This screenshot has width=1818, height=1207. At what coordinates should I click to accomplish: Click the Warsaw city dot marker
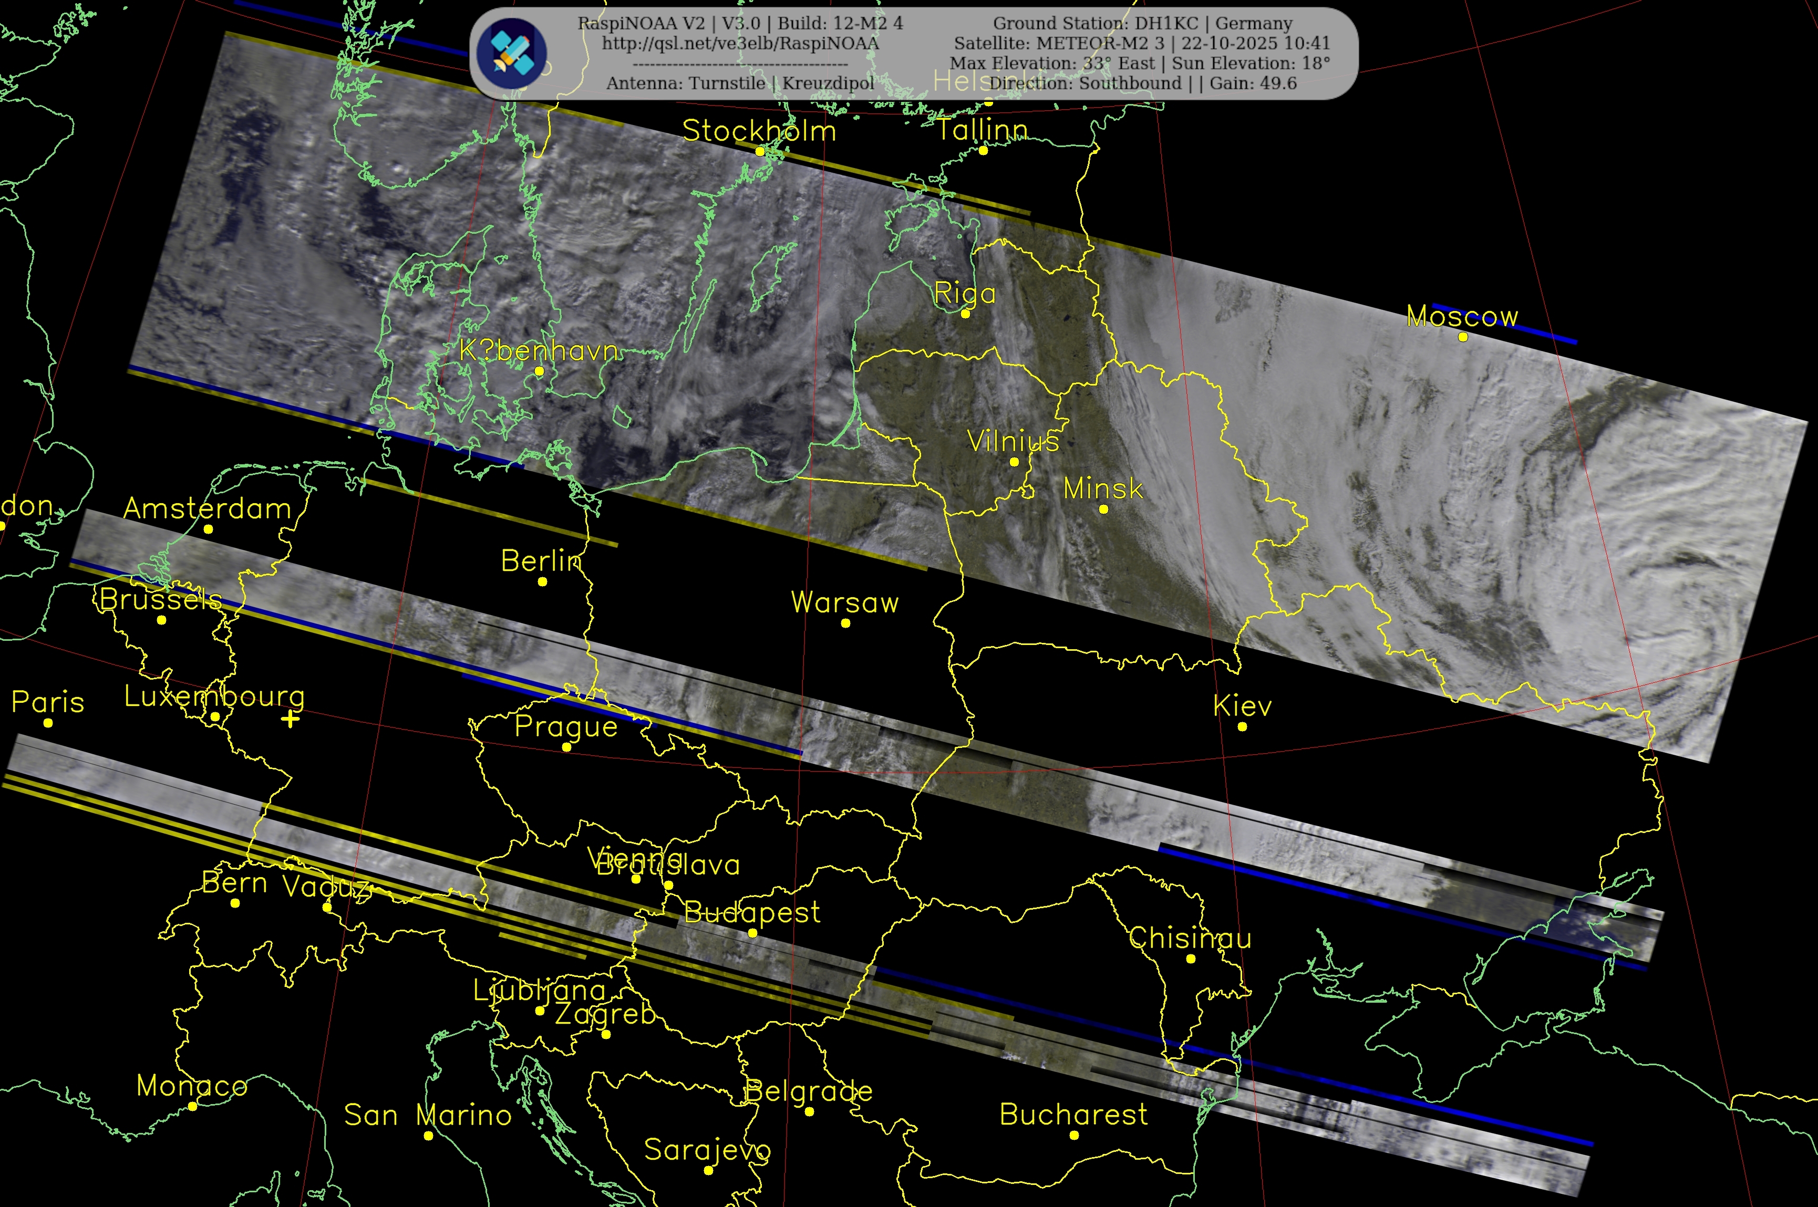pyautogui.click(x=845, y=623)
